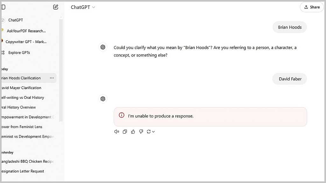Click the "Brian Hoods" user message bubble
Image resolution: width=326 pixels, height=183 pixels.
[290, 27]
